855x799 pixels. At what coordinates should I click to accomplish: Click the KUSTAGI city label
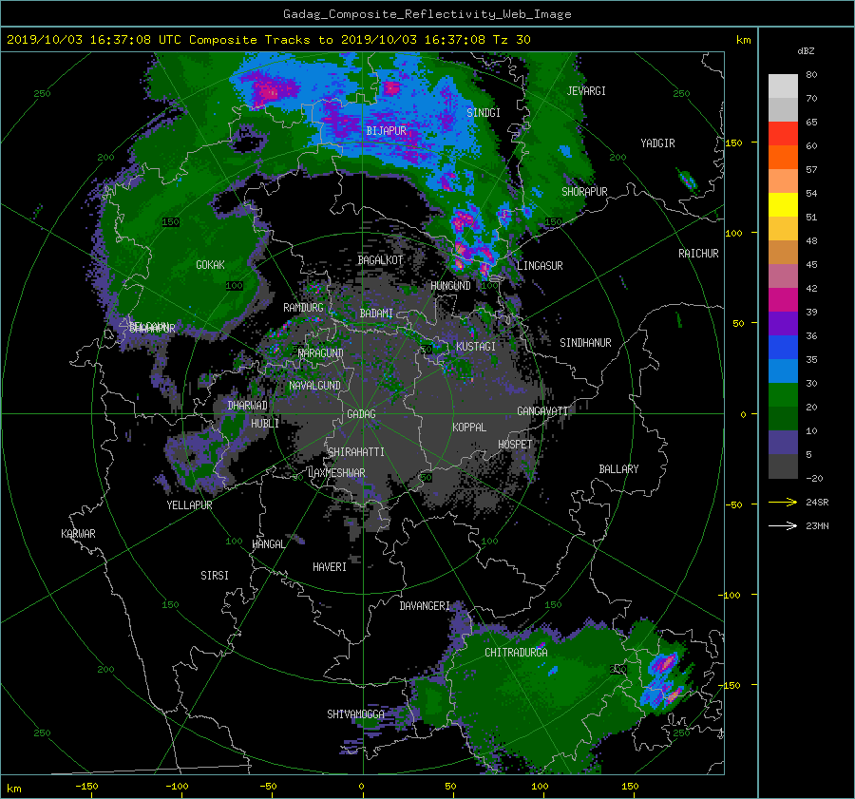click(x=476, y=347)
